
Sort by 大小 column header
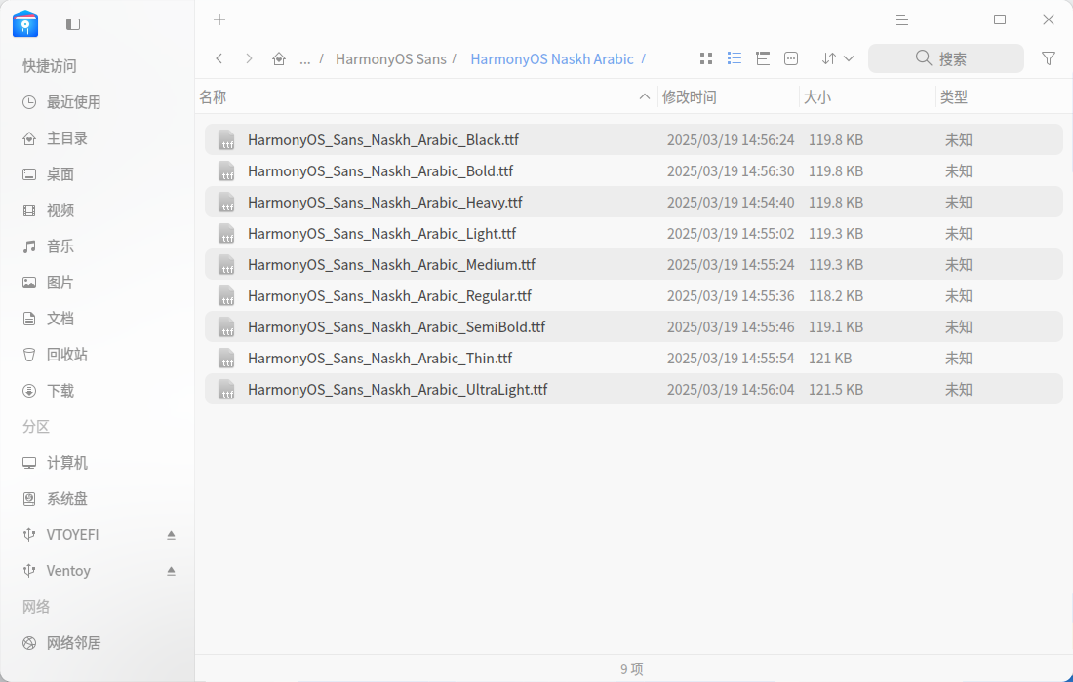click(817, 97)
